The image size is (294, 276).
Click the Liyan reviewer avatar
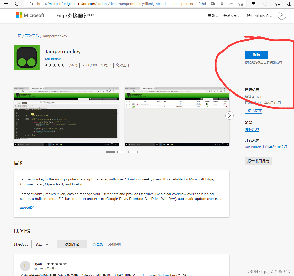25,266
